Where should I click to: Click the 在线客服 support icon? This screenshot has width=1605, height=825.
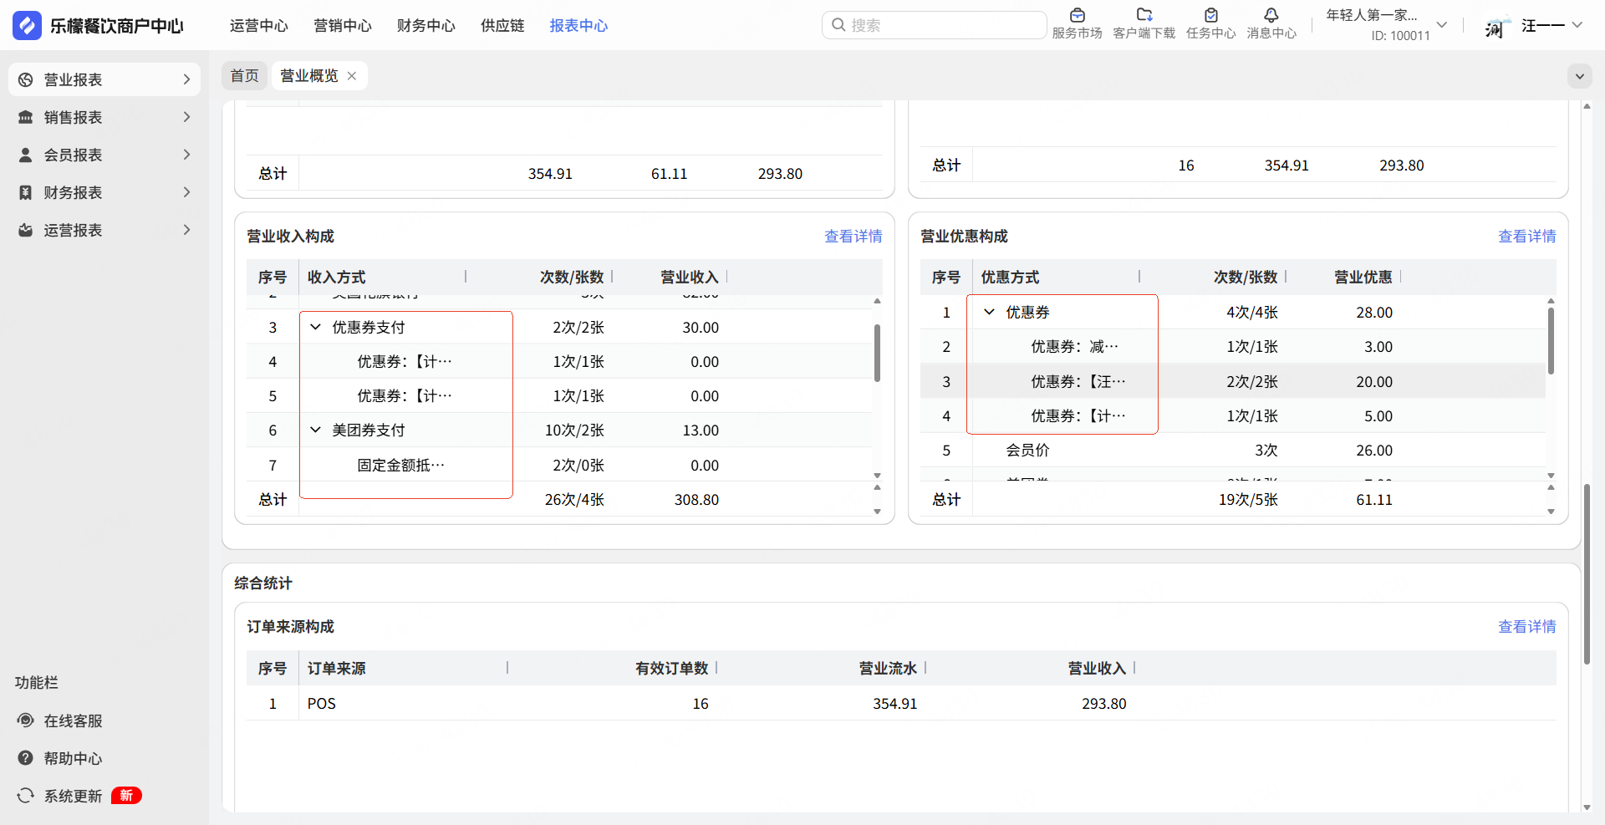[26, 721]
